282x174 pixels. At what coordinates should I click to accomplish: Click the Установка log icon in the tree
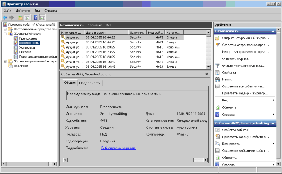[x=16, y=47]
